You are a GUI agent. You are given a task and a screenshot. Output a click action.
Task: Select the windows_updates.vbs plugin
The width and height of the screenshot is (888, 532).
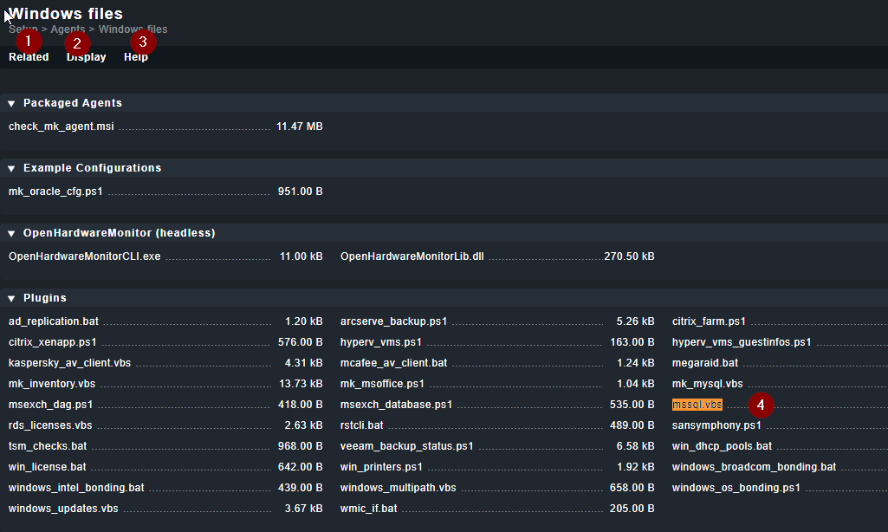63,509
